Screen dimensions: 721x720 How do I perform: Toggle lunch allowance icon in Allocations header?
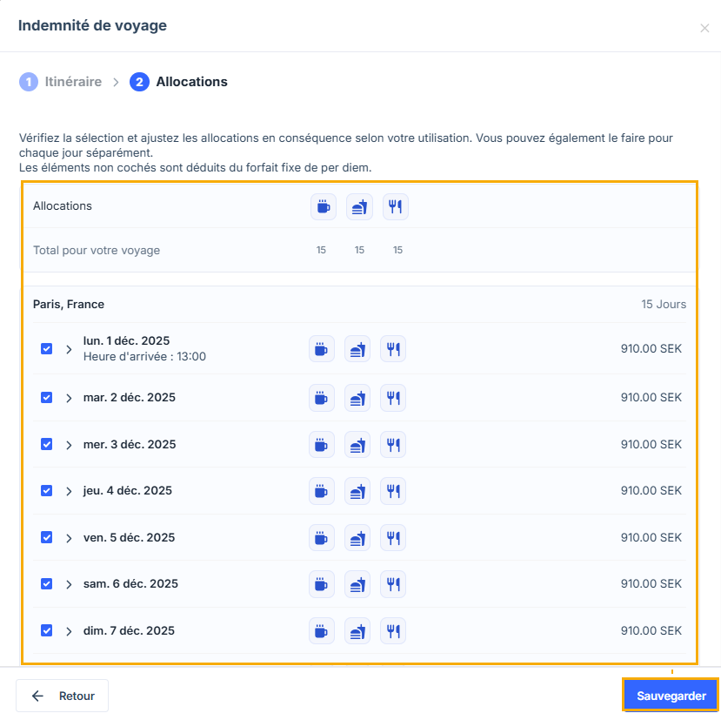pyautogui.click(x=359, y=206)
